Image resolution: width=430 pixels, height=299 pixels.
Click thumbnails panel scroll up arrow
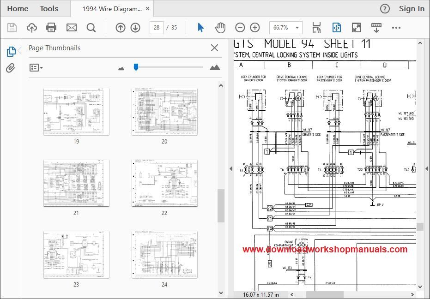point(221,85)
